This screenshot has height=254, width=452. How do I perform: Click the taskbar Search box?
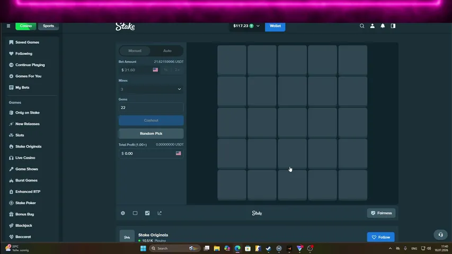coord(174,248)
